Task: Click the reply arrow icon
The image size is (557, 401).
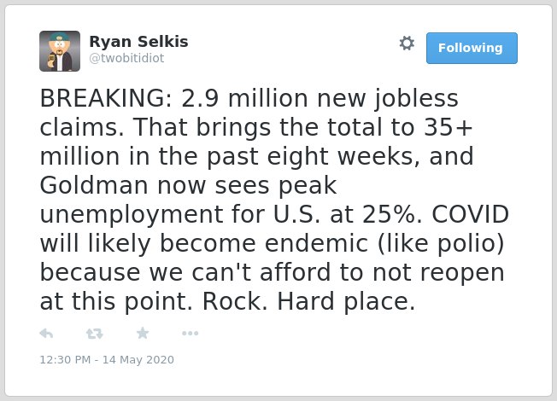Action: click(x=46, y=334)
